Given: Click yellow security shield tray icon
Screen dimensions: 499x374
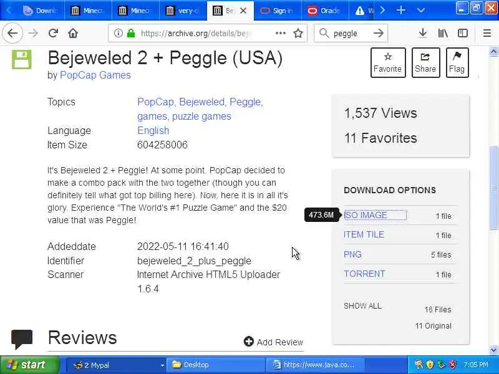Looking at the screenshot, I should tap(430, 365).
